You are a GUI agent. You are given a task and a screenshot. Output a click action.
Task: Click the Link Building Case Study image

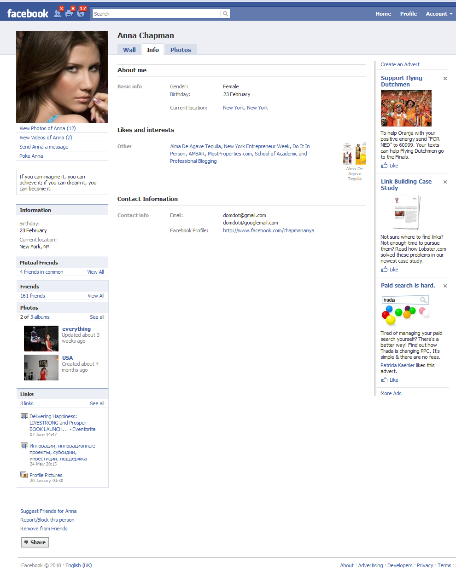[x=406, y=212]
